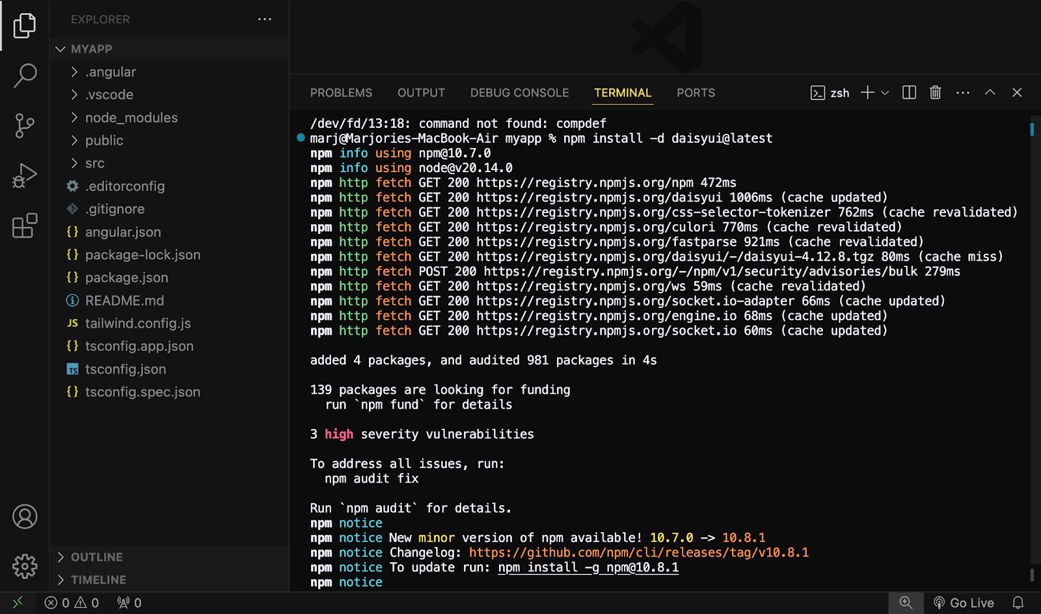Click the Accounts icon
The height and width of the screenshot is (614, 1041).
[x=25, y=517]
